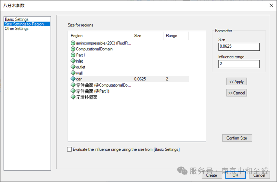This screenshot has width=277, height=182.
Task: Select the 零件曲面 (@Part1) region name
Action: [93, 91]
